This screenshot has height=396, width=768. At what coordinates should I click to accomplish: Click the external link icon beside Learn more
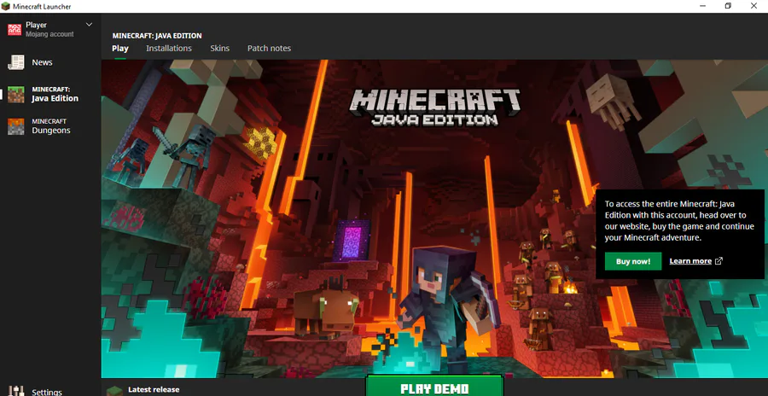719,261
